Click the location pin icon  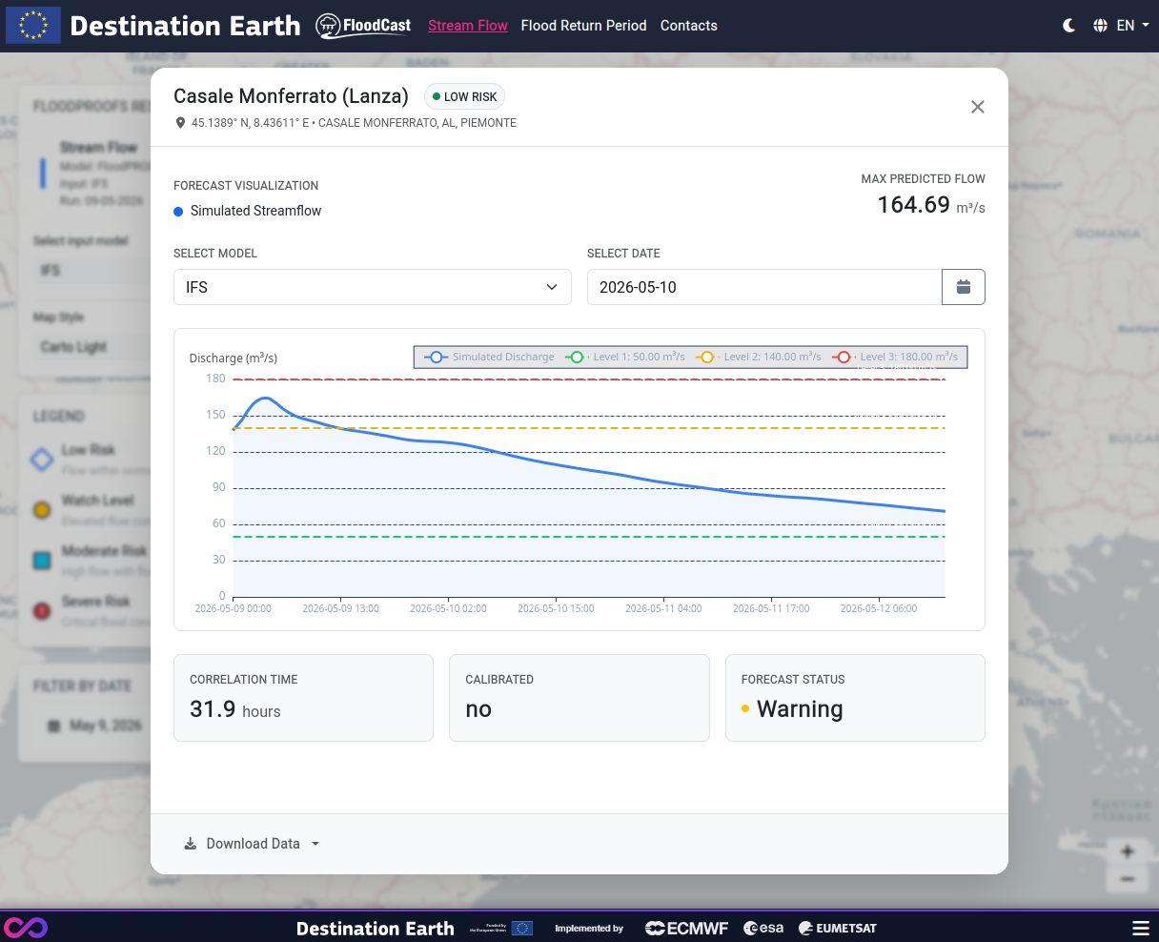pos(180,123)
